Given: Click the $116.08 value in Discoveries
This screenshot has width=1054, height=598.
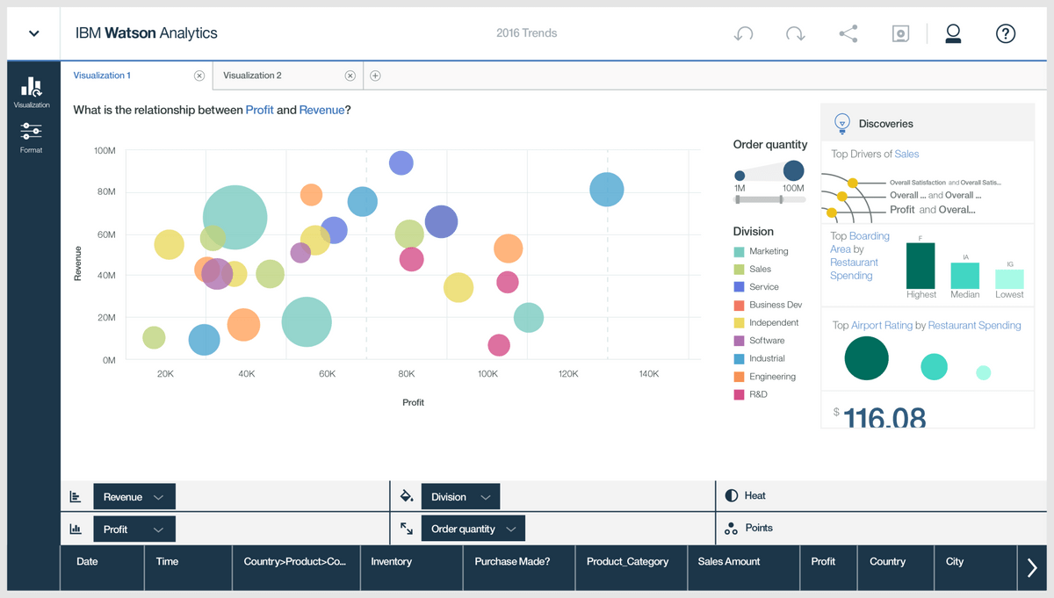Looking at the screenshot, I should (x=880, y=416).
